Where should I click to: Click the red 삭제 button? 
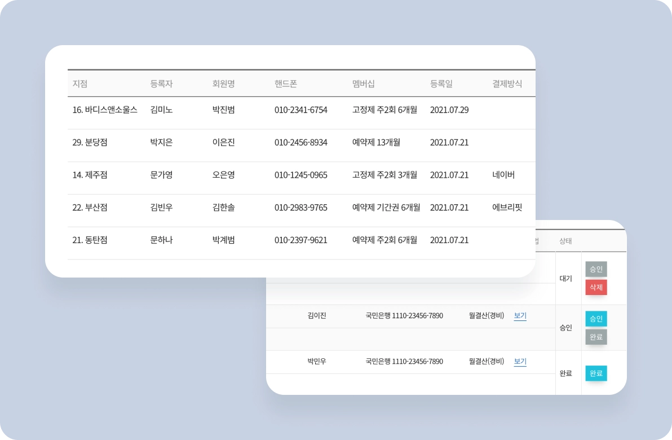click(596, 287)
